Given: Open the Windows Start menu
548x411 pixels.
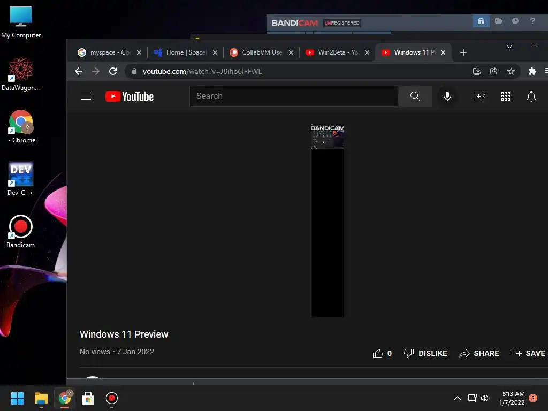Looking at the screenshot, I should click(x=17, y=398).
